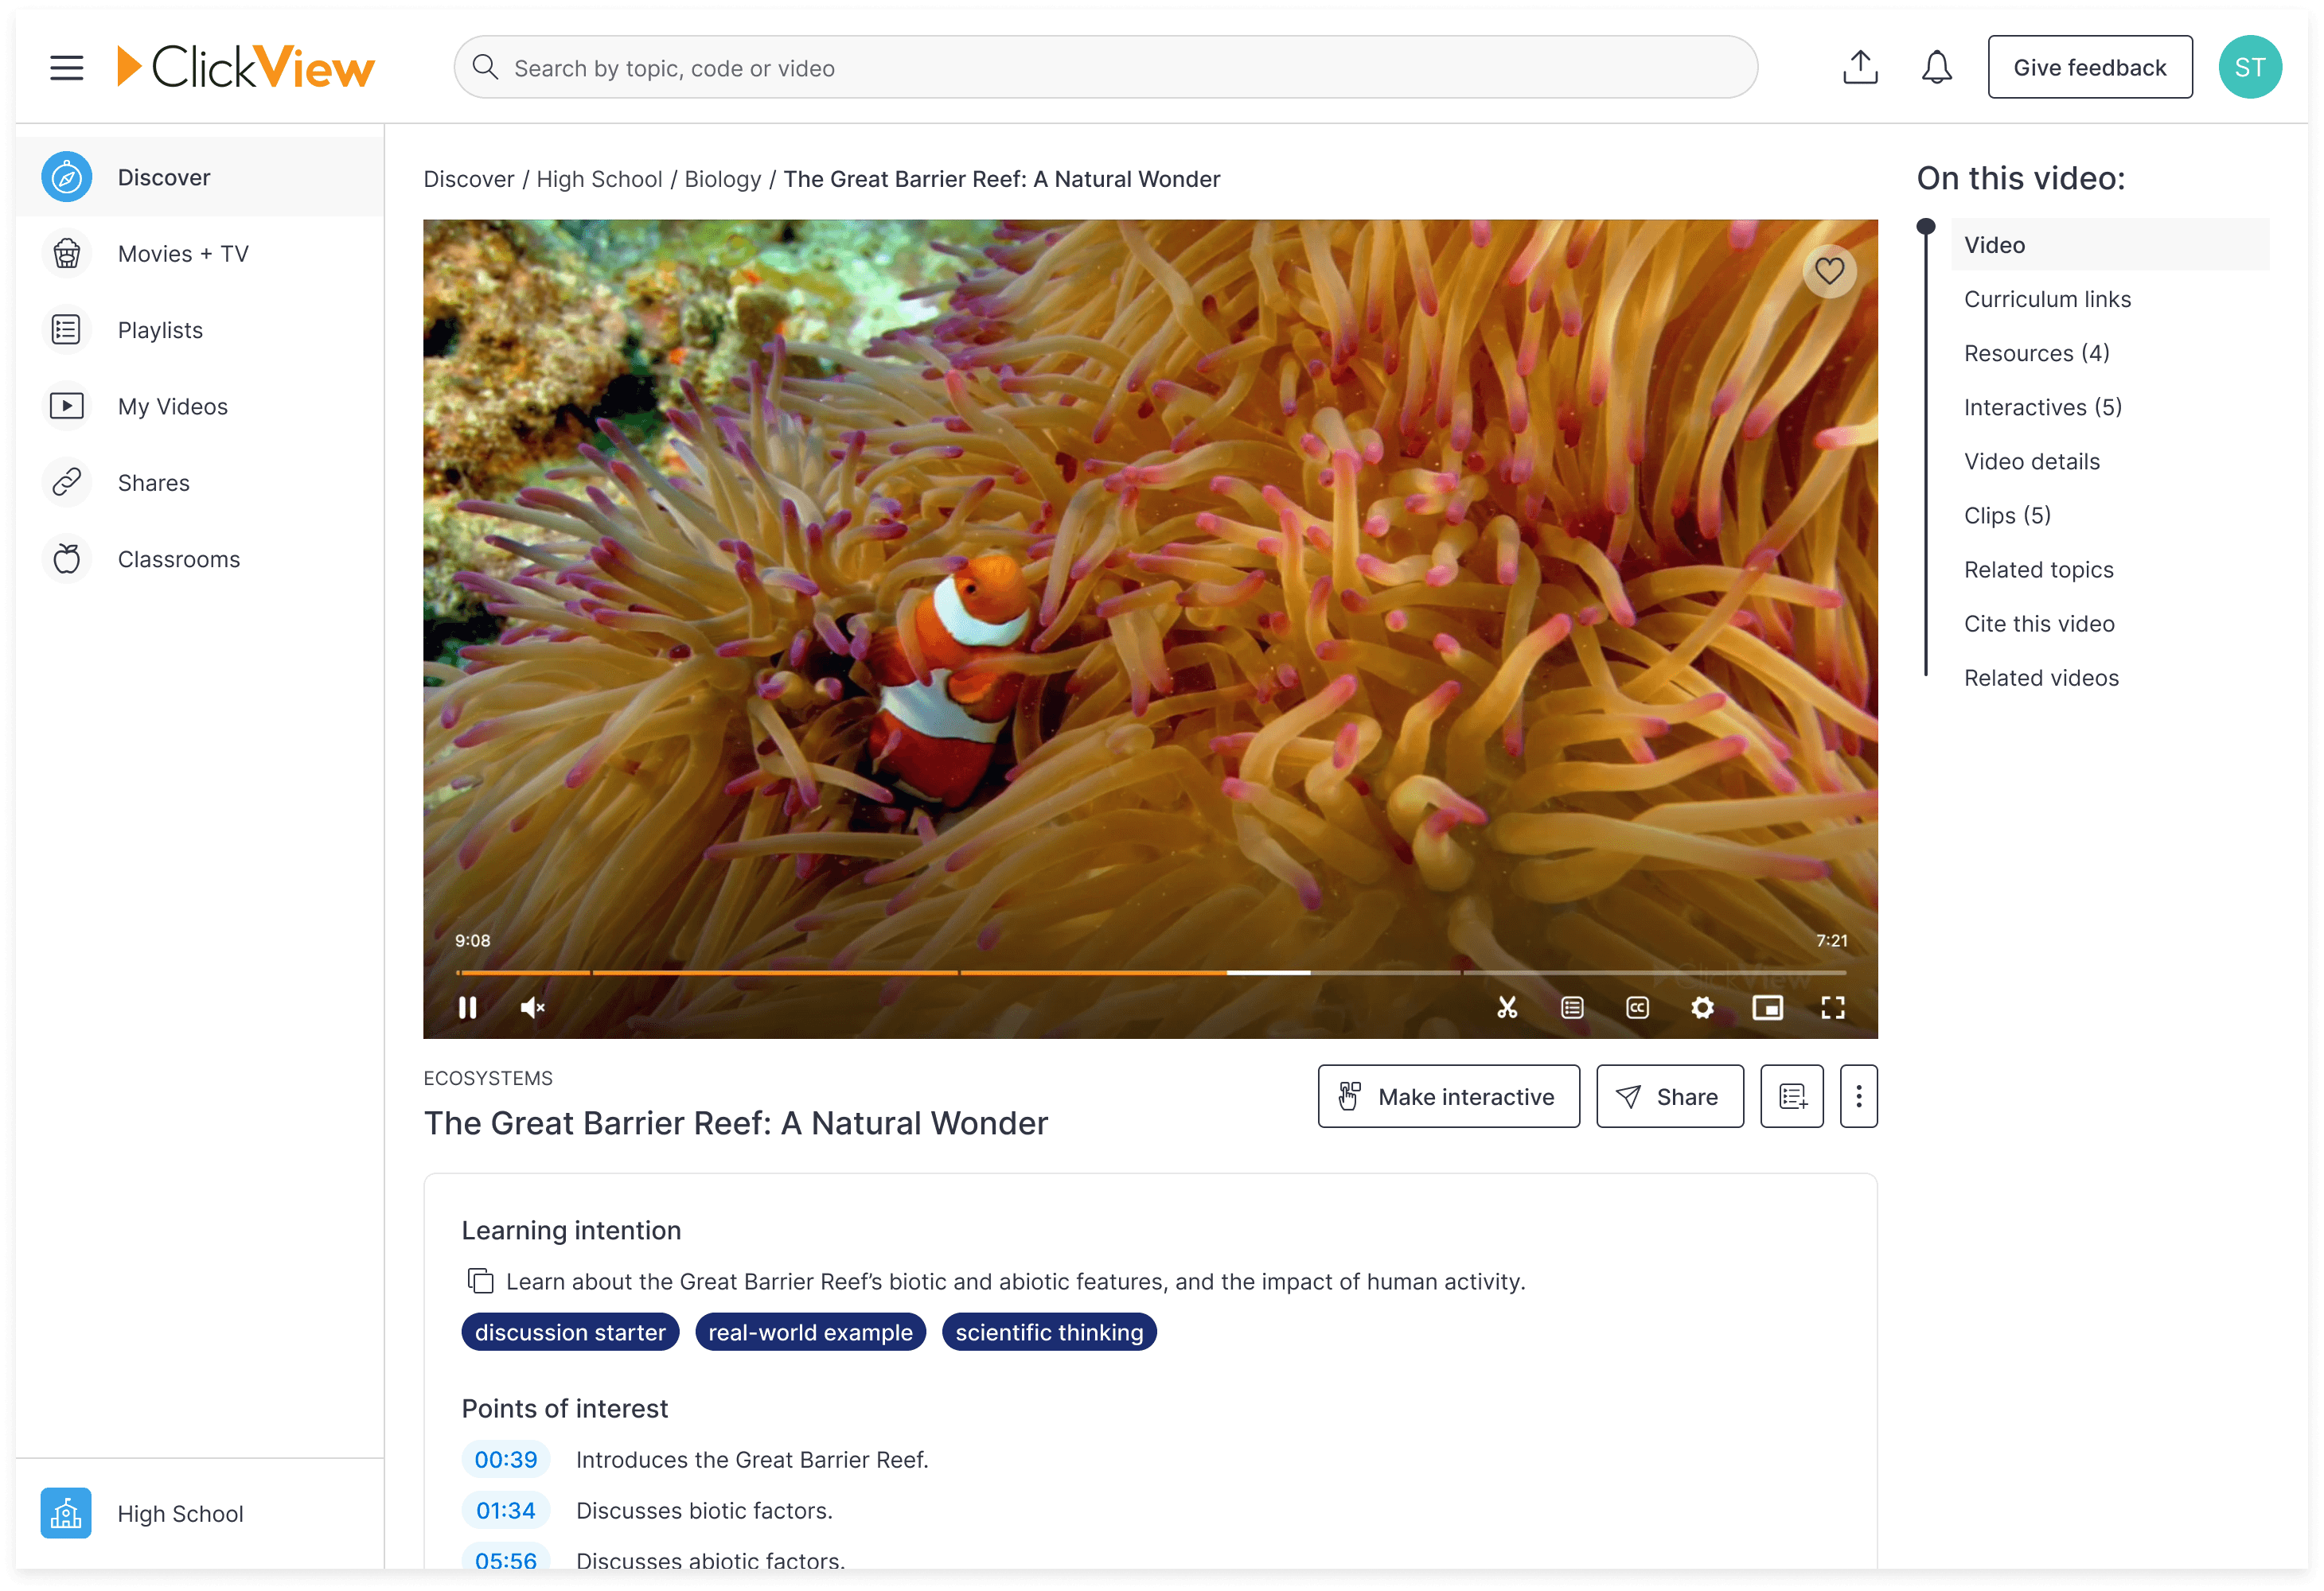Enable picture-in-picture mode
2324x1591 pixels.
tap(1768, 1007)
